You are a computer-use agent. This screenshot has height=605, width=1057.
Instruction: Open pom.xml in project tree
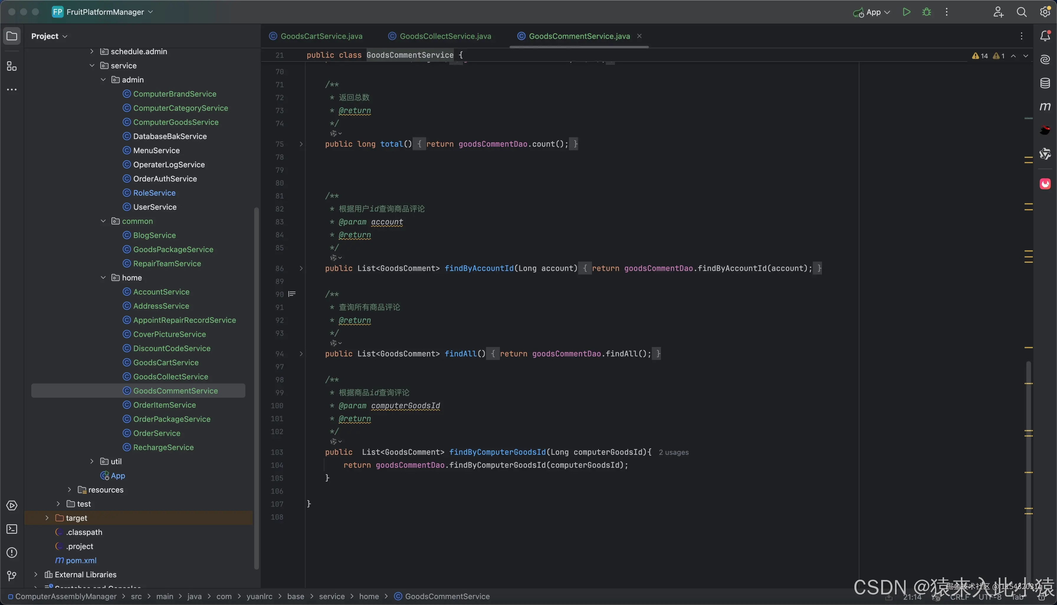point(81,561)
